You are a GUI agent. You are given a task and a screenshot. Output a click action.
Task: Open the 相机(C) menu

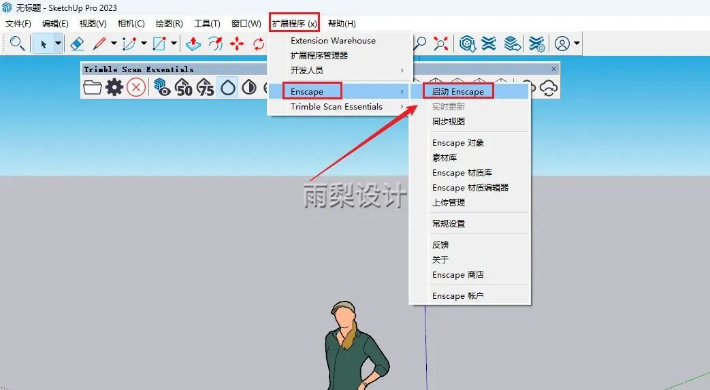coord(131,24)
